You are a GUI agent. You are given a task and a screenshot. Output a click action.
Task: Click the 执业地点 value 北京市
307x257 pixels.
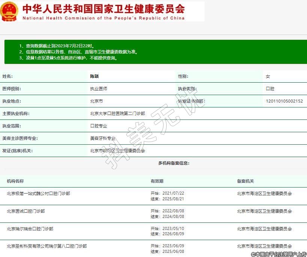(x=96, y=101)
